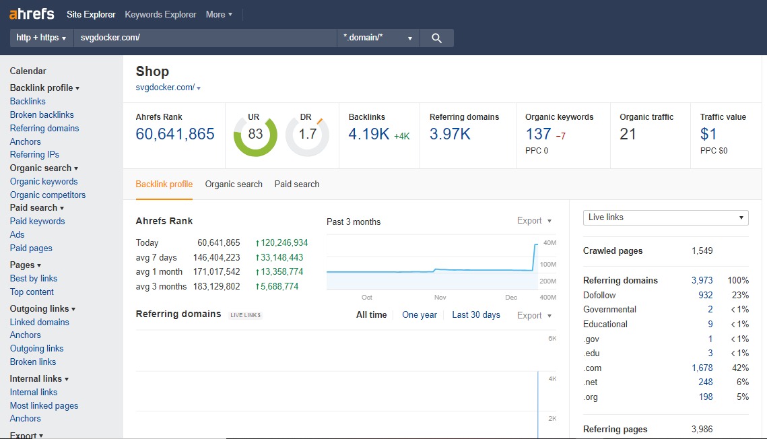Open the *.domain/* mode dropdown

(377, 38)
